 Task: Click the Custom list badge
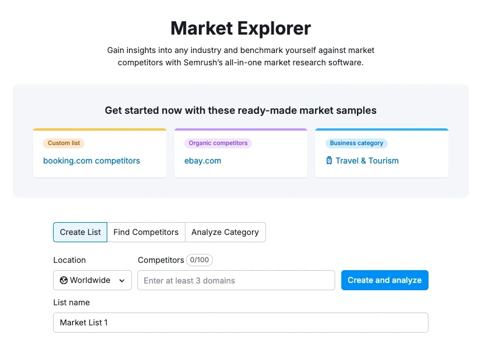point(64,143)
